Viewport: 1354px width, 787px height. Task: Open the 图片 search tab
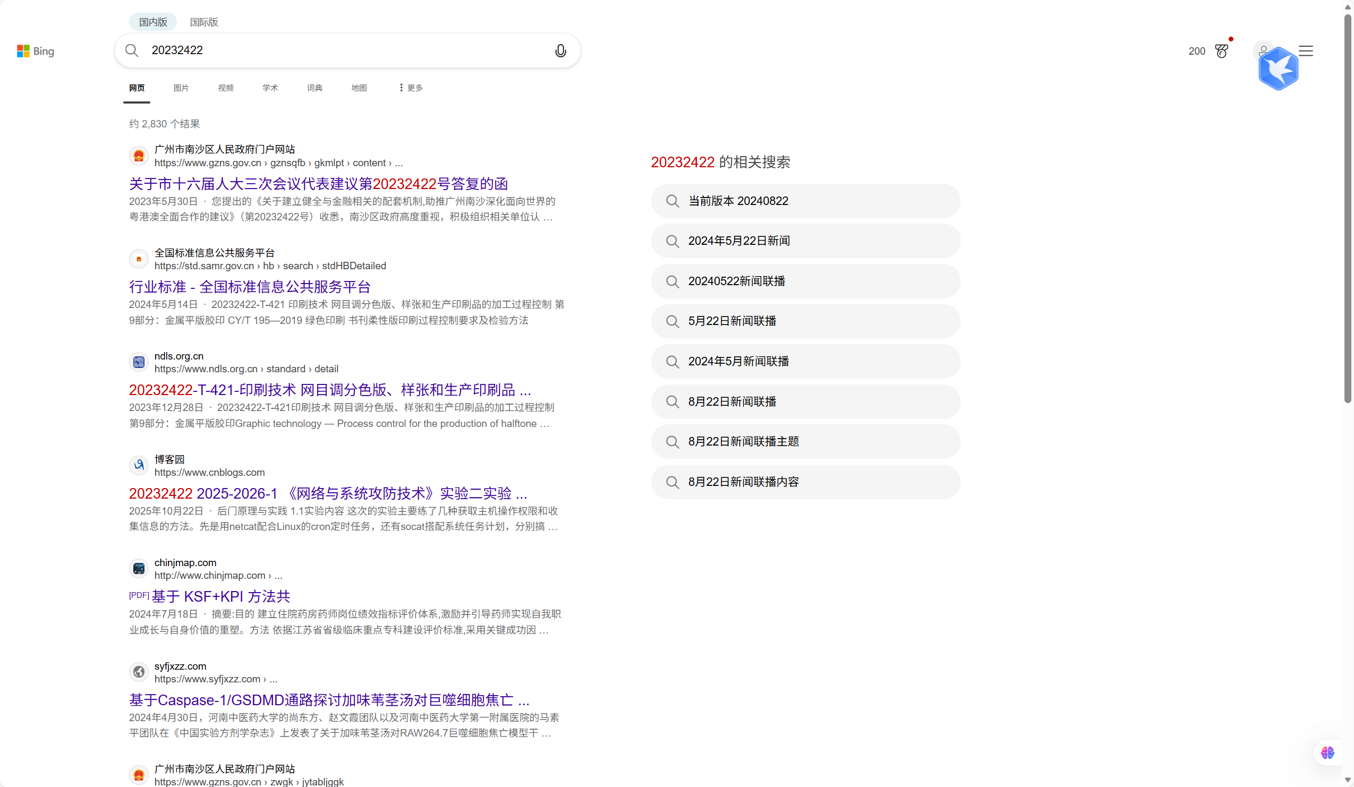pyautogui.click(x=181, y=88)
